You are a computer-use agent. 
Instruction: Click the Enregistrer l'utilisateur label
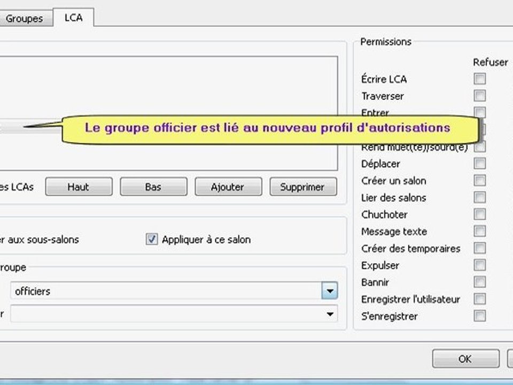[410, 299]
